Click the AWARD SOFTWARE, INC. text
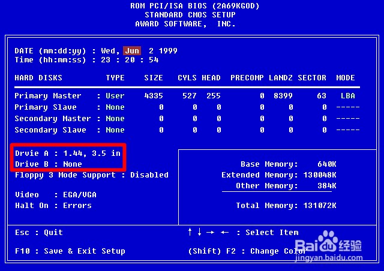This screenshot has height=271, width=384. tap(185, 24)
